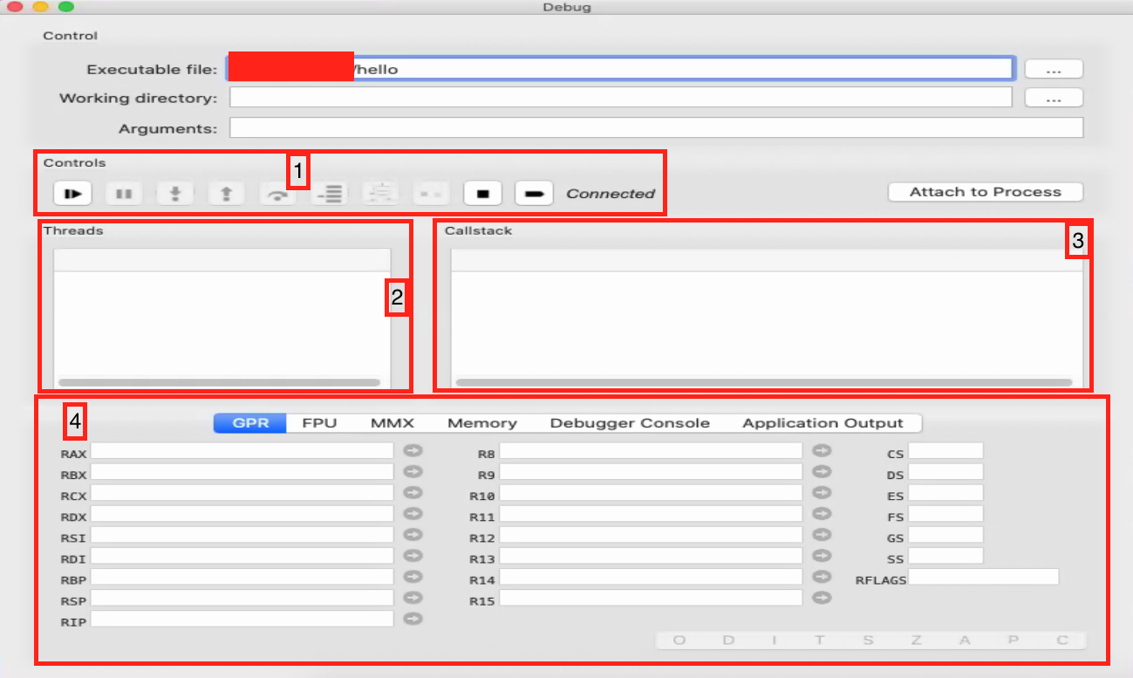Toggle the O overflow flag segment
The image size is (1133, 678).
[679, 640]
